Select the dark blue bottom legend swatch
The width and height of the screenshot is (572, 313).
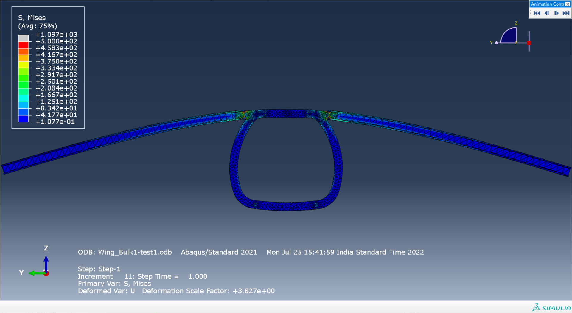click(x=24, y=119)
